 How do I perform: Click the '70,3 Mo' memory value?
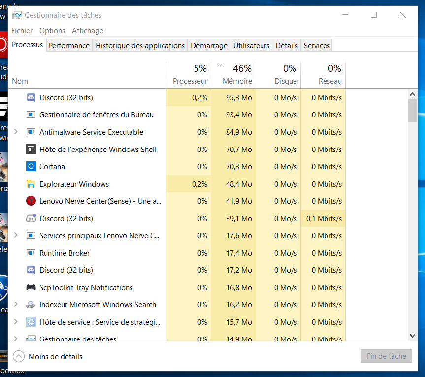[239, 166]
